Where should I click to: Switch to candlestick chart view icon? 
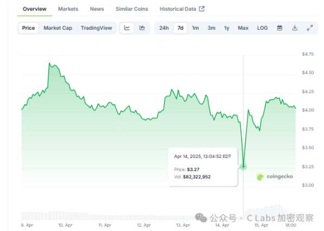pos(142,28)
